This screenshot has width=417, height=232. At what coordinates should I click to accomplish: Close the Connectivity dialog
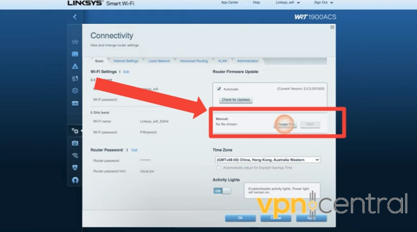332,27
